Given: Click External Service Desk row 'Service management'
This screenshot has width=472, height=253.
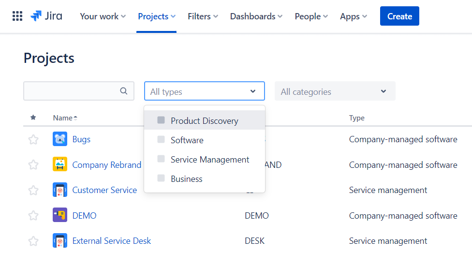Looking at the screenshot, I should click(x=388, y=240).
